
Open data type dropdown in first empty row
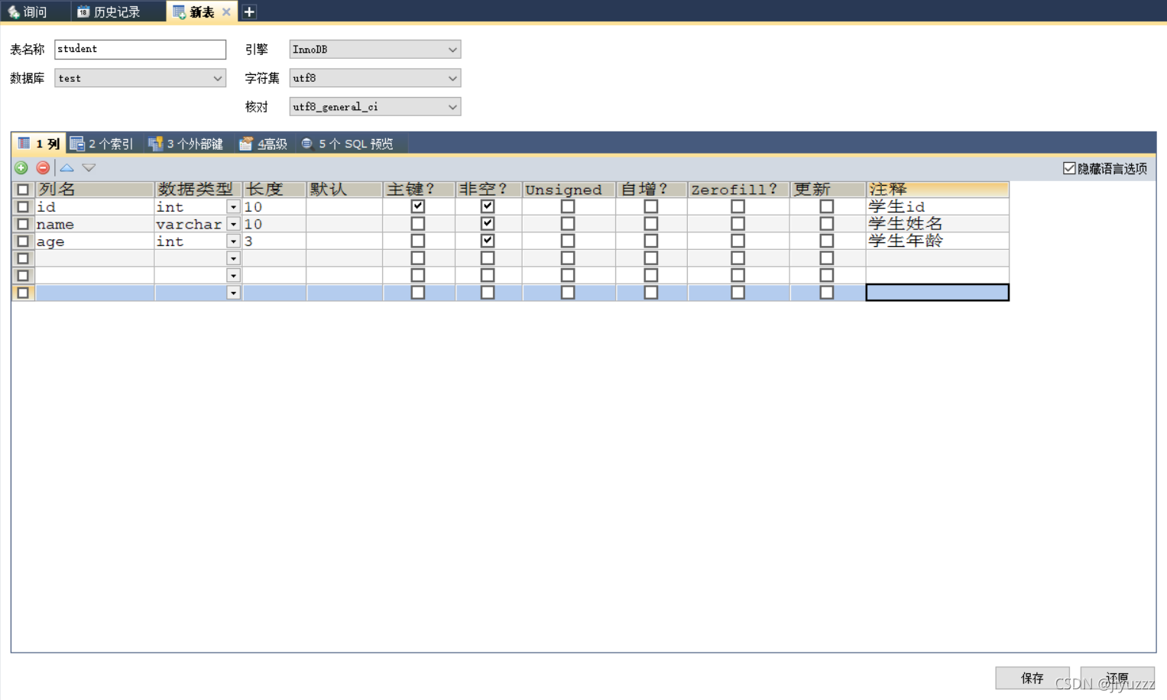pyautogui.click(x=233, y=258)
